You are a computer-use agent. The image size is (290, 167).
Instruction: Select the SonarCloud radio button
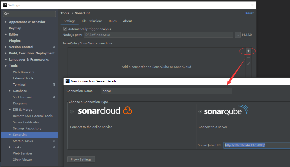(x=72, y=111)
